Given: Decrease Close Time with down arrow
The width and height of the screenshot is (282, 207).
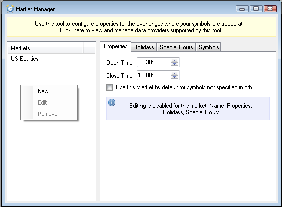Looking at the screenshot, I should pos(174,77).
